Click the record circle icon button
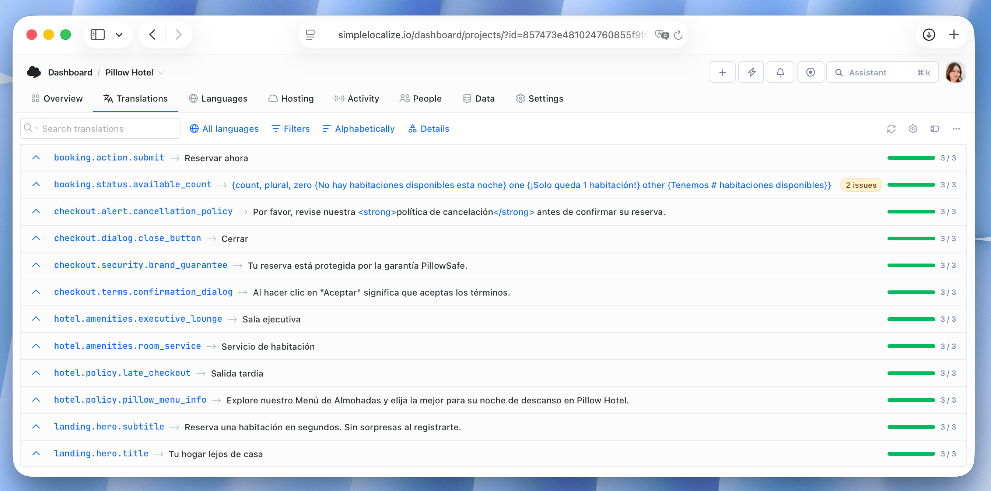The width and height of the screenshot is (991, 491). [x=810, y=72]
